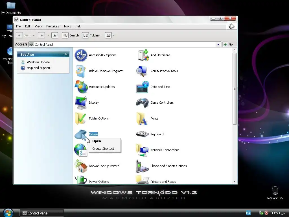Click the Up folder arrow toolbar button
Screen dimensions: 289x217
pos(55,35)
